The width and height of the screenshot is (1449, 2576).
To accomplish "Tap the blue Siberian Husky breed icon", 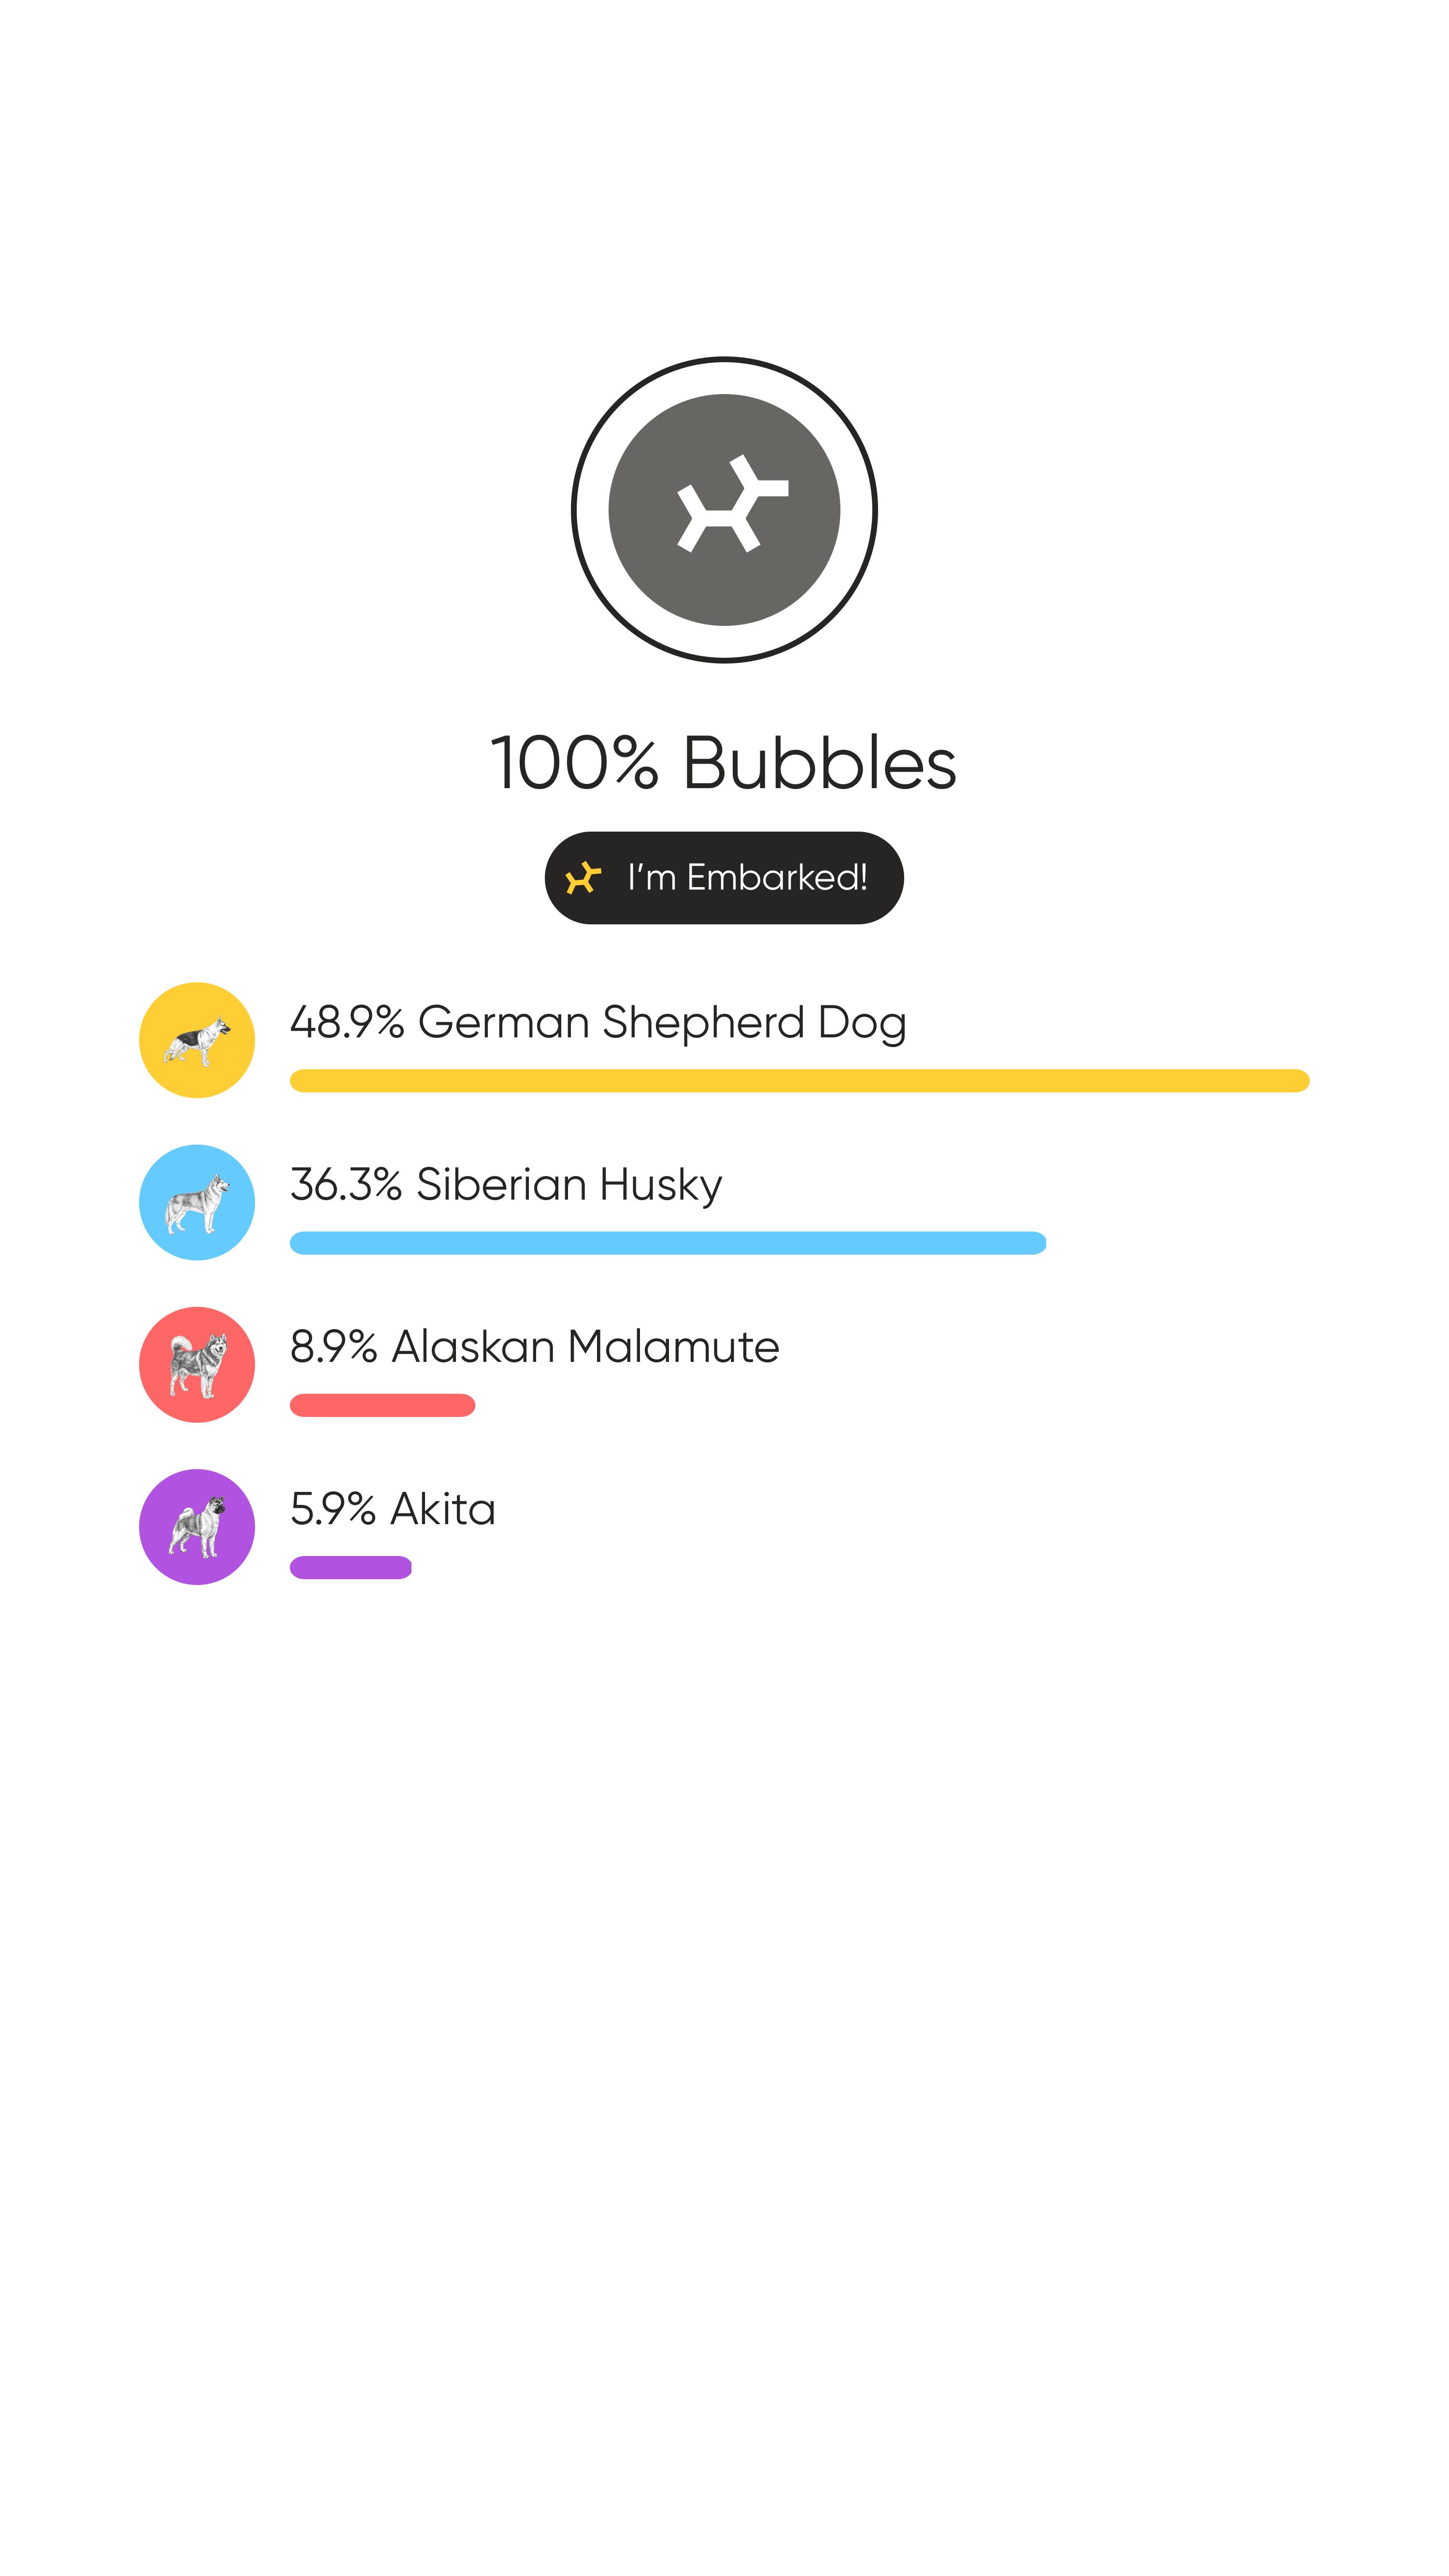I will 197,1202.
